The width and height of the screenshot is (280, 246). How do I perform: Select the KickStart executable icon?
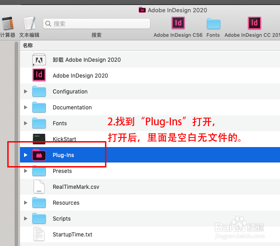pyautogui.click(x=39, y=139)
